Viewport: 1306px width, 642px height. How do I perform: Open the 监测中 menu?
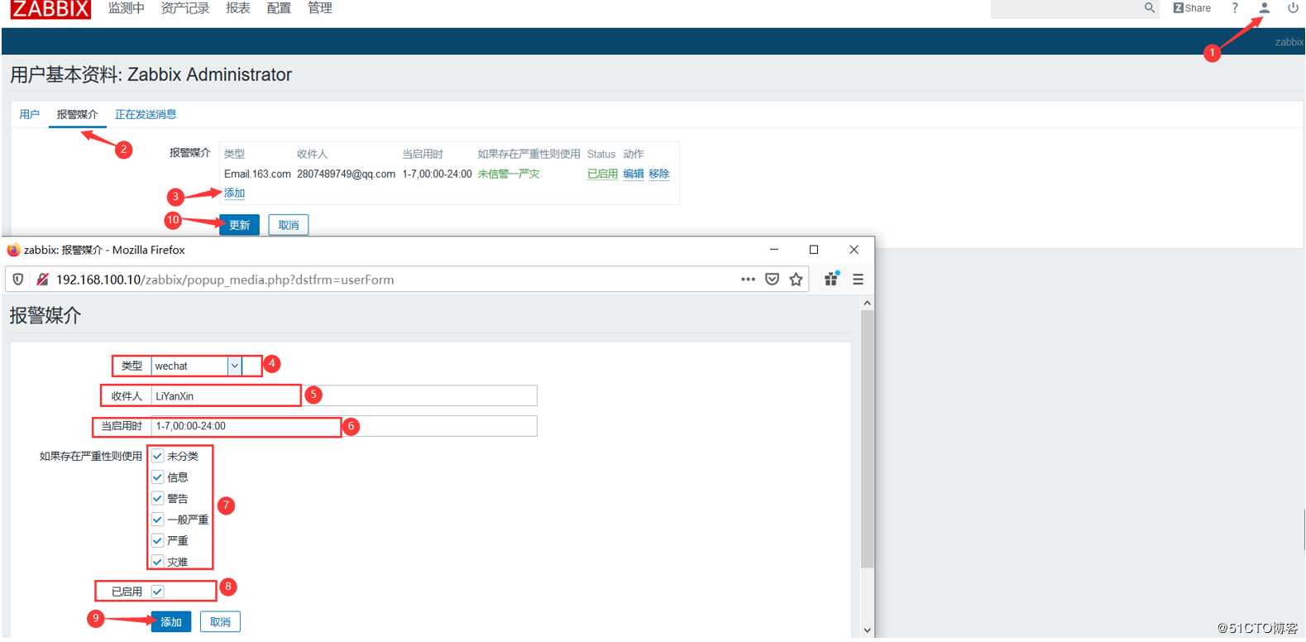click(126, 8)
